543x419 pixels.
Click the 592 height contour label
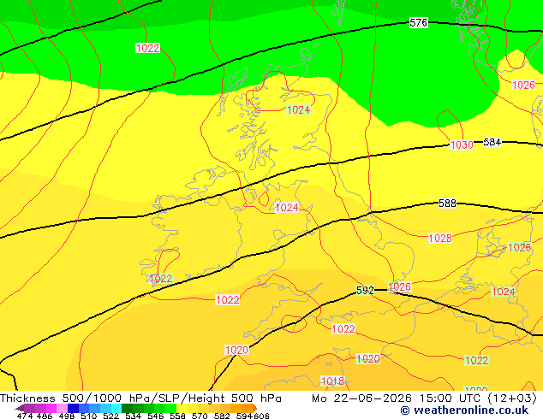pyautogui.click(x=365, y=291)
